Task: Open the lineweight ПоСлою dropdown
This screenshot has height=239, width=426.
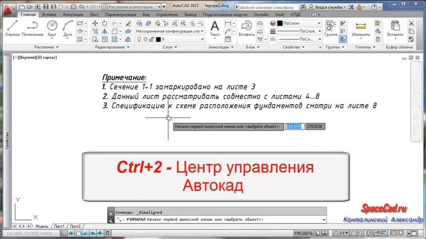Action: coord(299,31)
